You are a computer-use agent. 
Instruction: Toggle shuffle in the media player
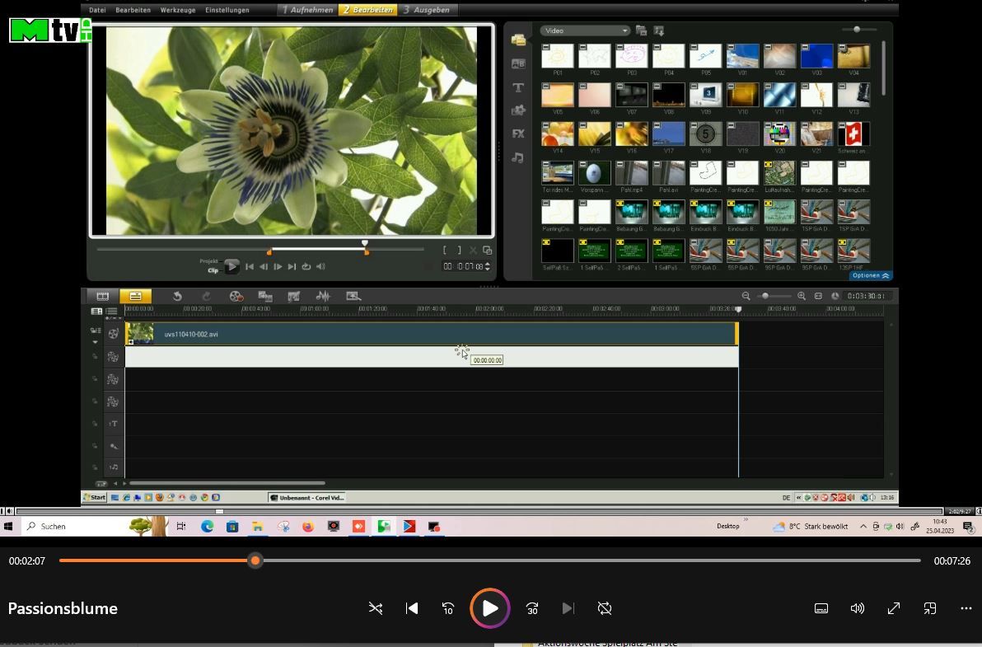point(376,608)
